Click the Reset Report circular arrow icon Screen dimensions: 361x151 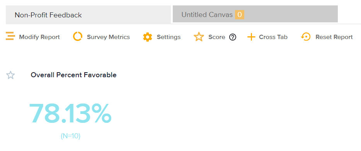[x=306, y=37]
